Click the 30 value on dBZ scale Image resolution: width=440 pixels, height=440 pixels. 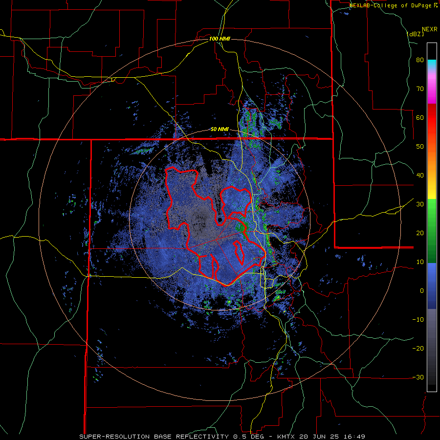(x=420, y=204)
